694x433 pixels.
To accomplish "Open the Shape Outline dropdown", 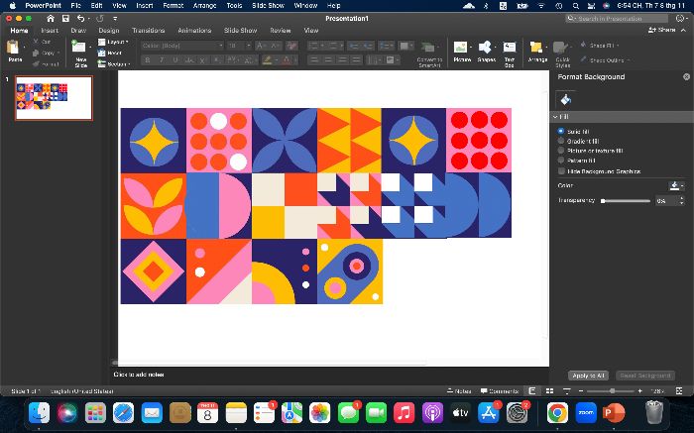I will (x=605, y=60).
